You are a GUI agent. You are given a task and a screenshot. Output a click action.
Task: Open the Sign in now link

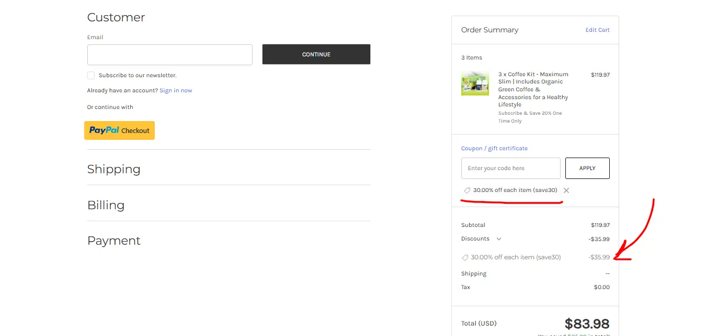176,90
